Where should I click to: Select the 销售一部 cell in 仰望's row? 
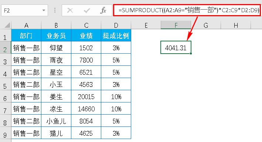coord(26,47)
